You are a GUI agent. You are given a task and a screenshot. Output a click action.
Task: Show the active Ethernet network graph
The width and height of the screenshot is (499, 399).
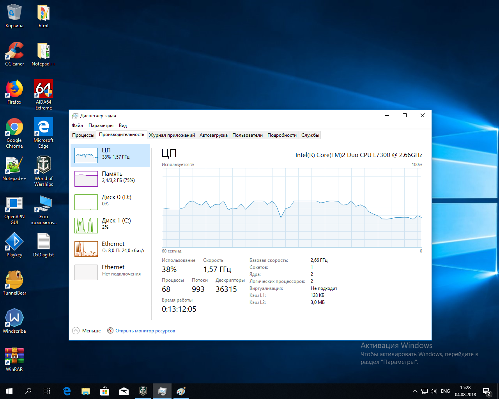pyautogui.click(x=86, y=249)
